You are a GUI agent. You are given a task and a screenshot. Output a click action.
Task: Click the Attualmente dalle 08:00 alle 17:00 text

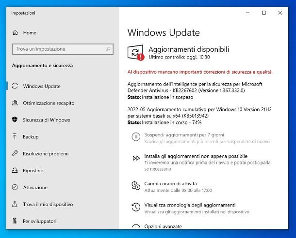click(x=178, y=191)
